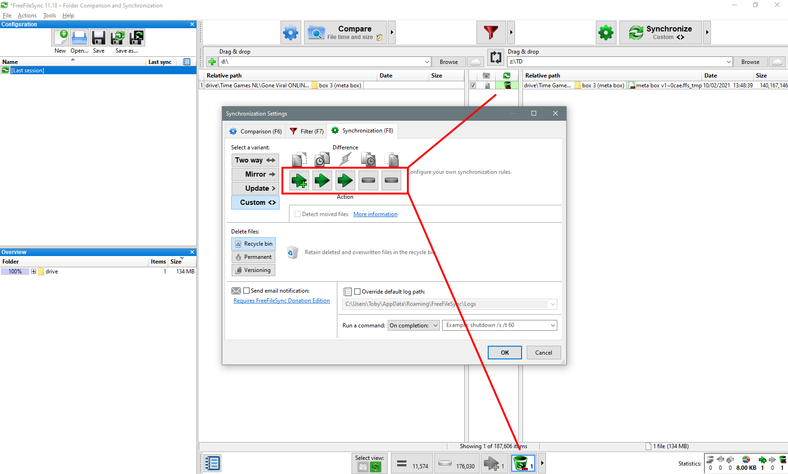
Task: Uncheck the file row checkbox
Action: pos(473,85)
